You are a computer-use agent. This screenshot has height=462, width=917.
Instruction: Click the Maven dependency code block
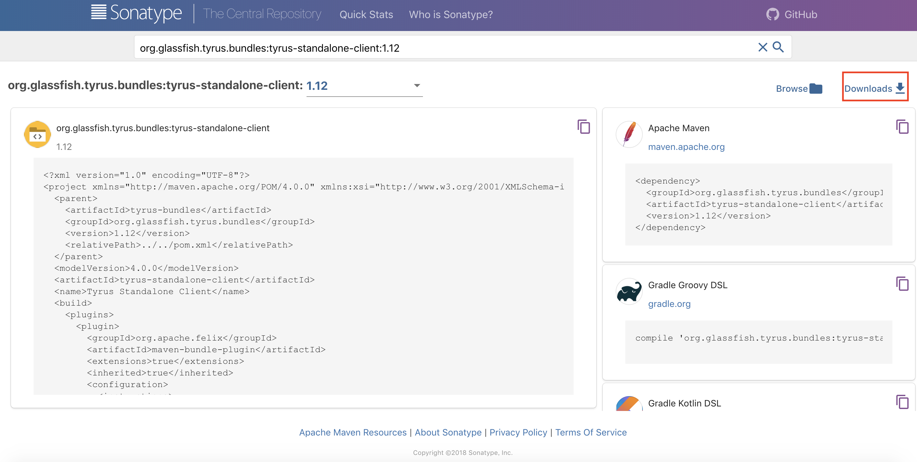click(x=759, y=205)
